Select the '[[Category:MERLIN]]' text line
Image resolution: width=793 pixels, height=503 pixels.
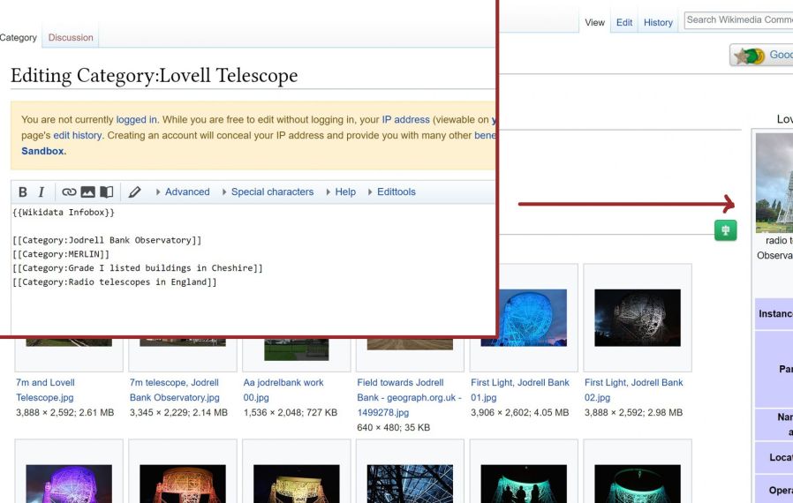(x=61, y=254)
